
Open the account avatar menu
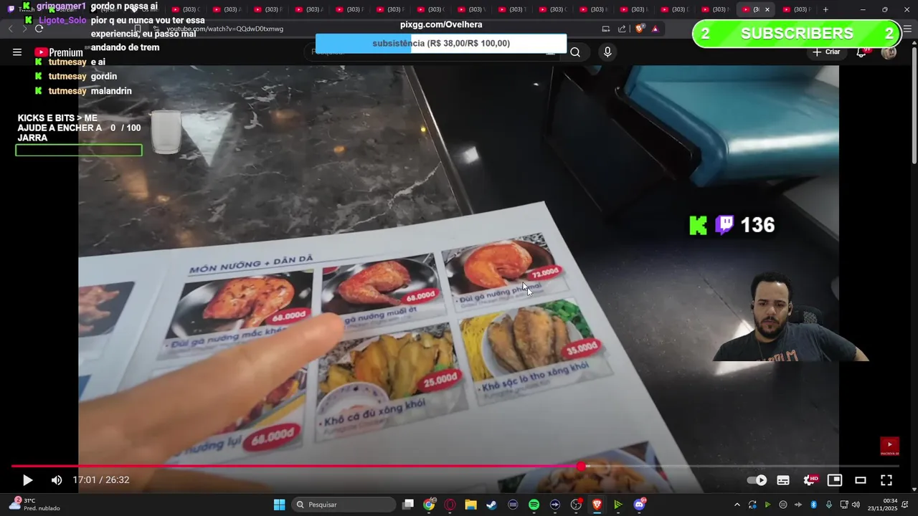(x=889, y=52)
